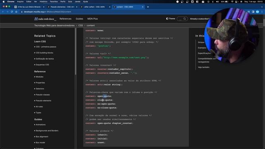Click 'Already a subscriber?' link
Screen dimensions: 265x149
point(200,19)
